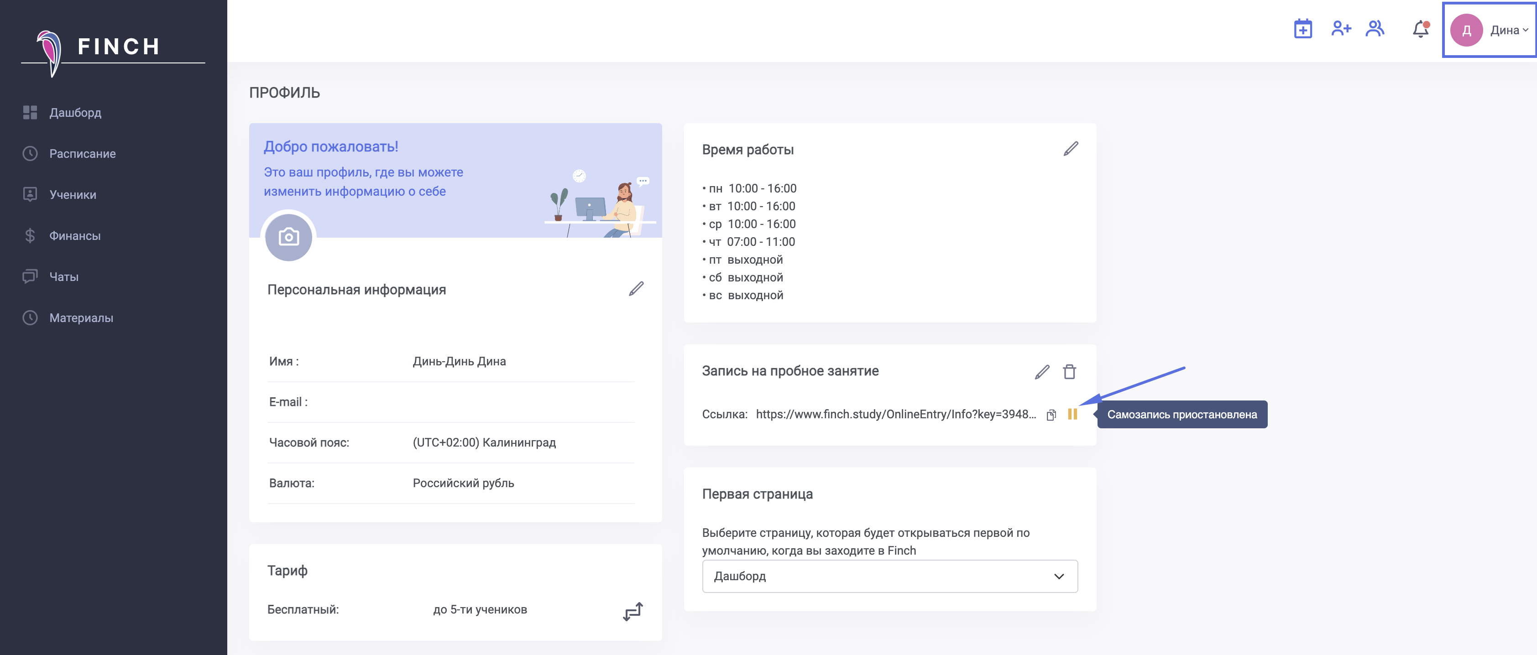Edit trial lesson signup settings
The image size is (1537, 655).
[1042, 372]
